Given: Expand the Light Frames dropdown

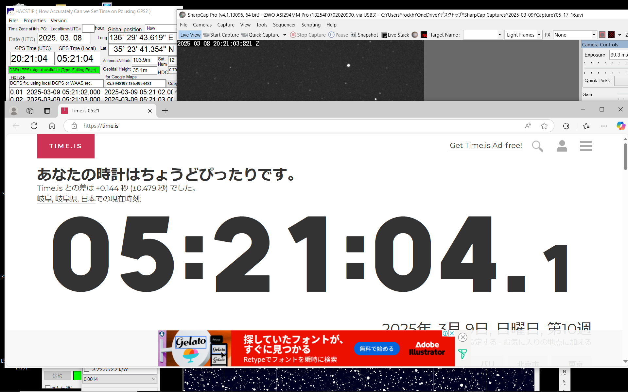Looking at the screenshot, I should (x=539, y=35).
